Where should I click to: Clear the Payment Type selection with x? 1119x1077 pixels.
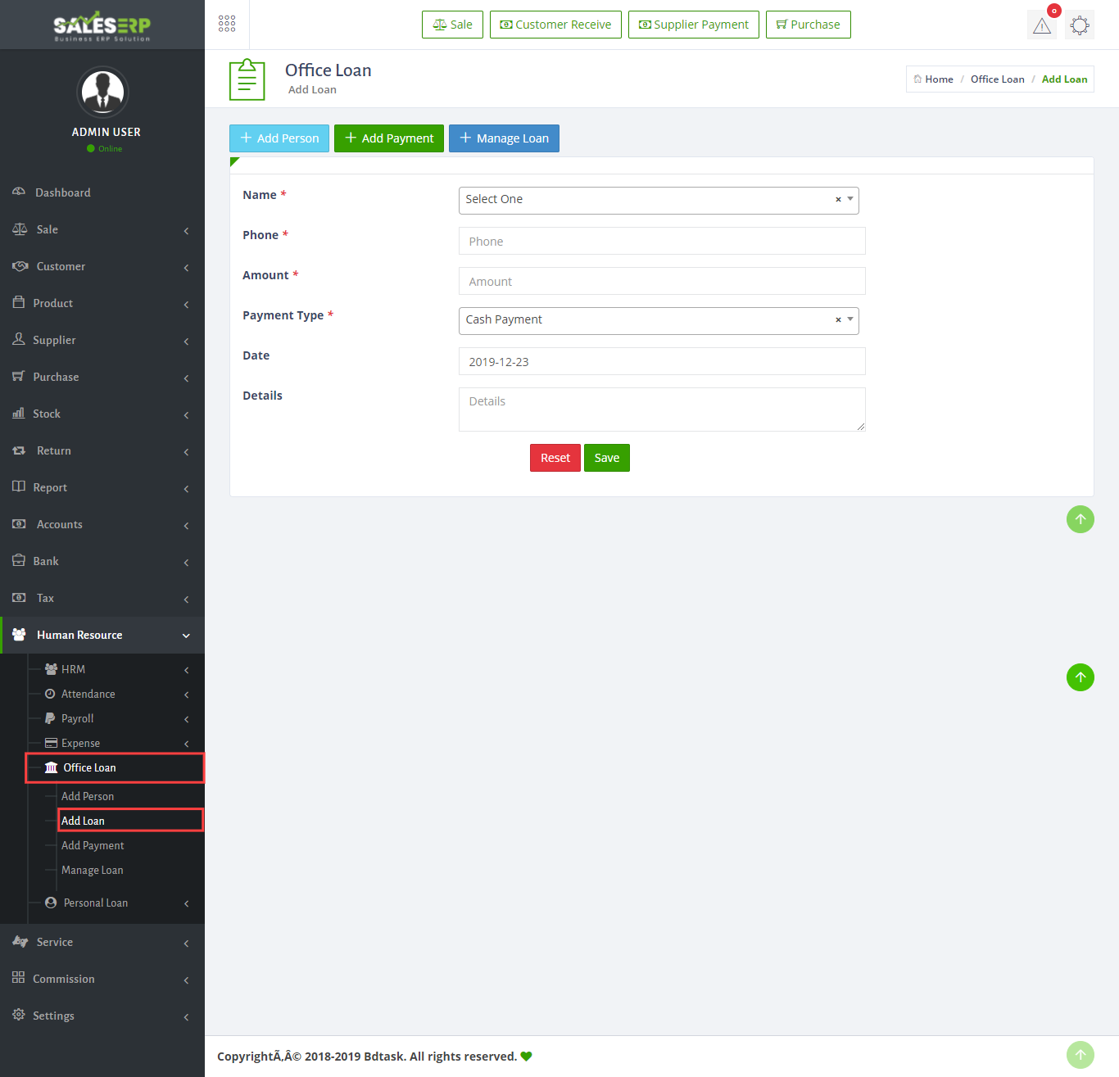(x=838, y=320)
